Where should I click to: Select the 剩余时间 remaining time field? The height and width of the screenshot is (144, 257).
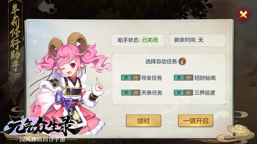tap(198, 40)
